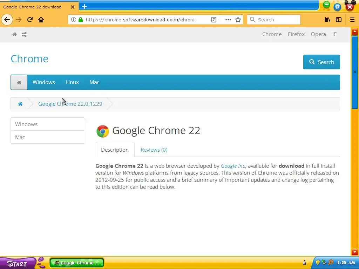359x269 pixels.
Task: Toggle reader view icon in address bar
Action: [214, 20]
